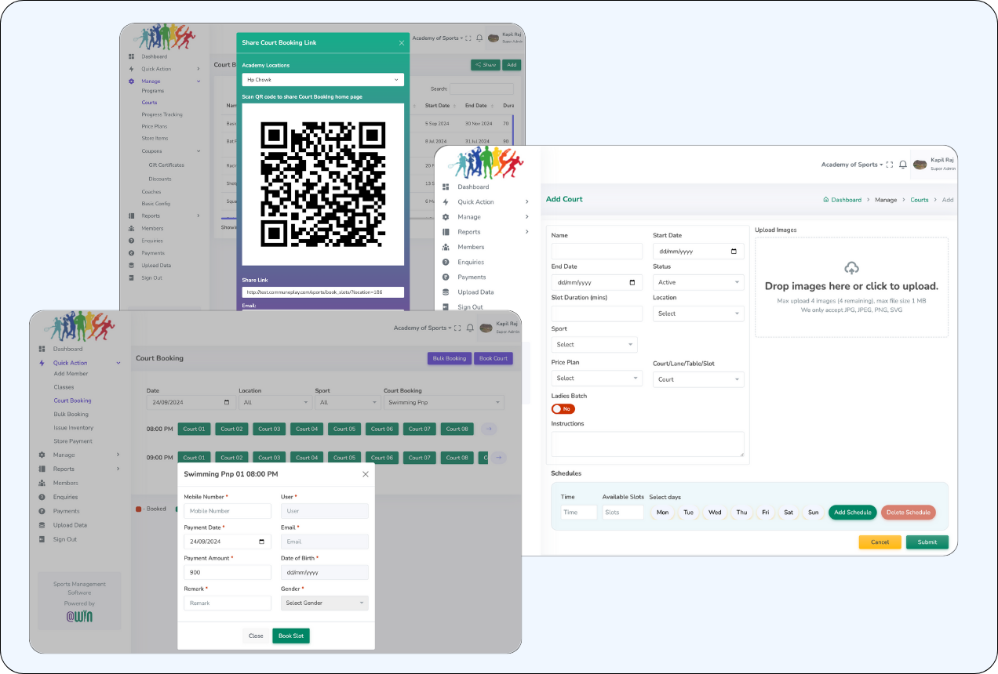The width and height of the screenshot is (998, 674).
Task: Toggle the Wed day in Schedules
Action: pyautogui.click(x=715, y=513)
